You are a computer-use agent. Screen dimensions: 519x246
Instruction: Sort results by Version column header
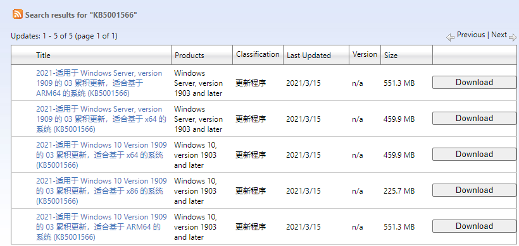pos(365,54)
